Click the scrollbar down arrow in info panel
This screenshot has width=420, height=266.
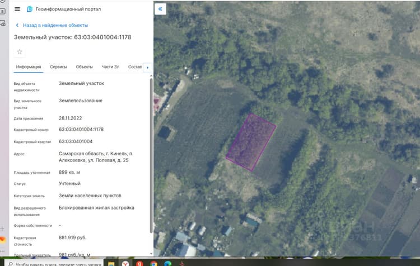(x=151, y=254)
